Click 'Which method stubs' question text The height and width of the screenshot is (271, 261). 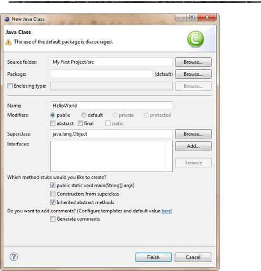click(57, 178)
